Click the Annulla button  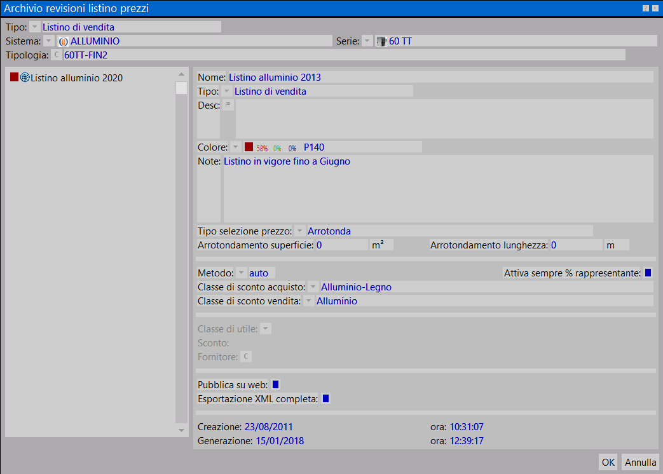tap(641, 462)
